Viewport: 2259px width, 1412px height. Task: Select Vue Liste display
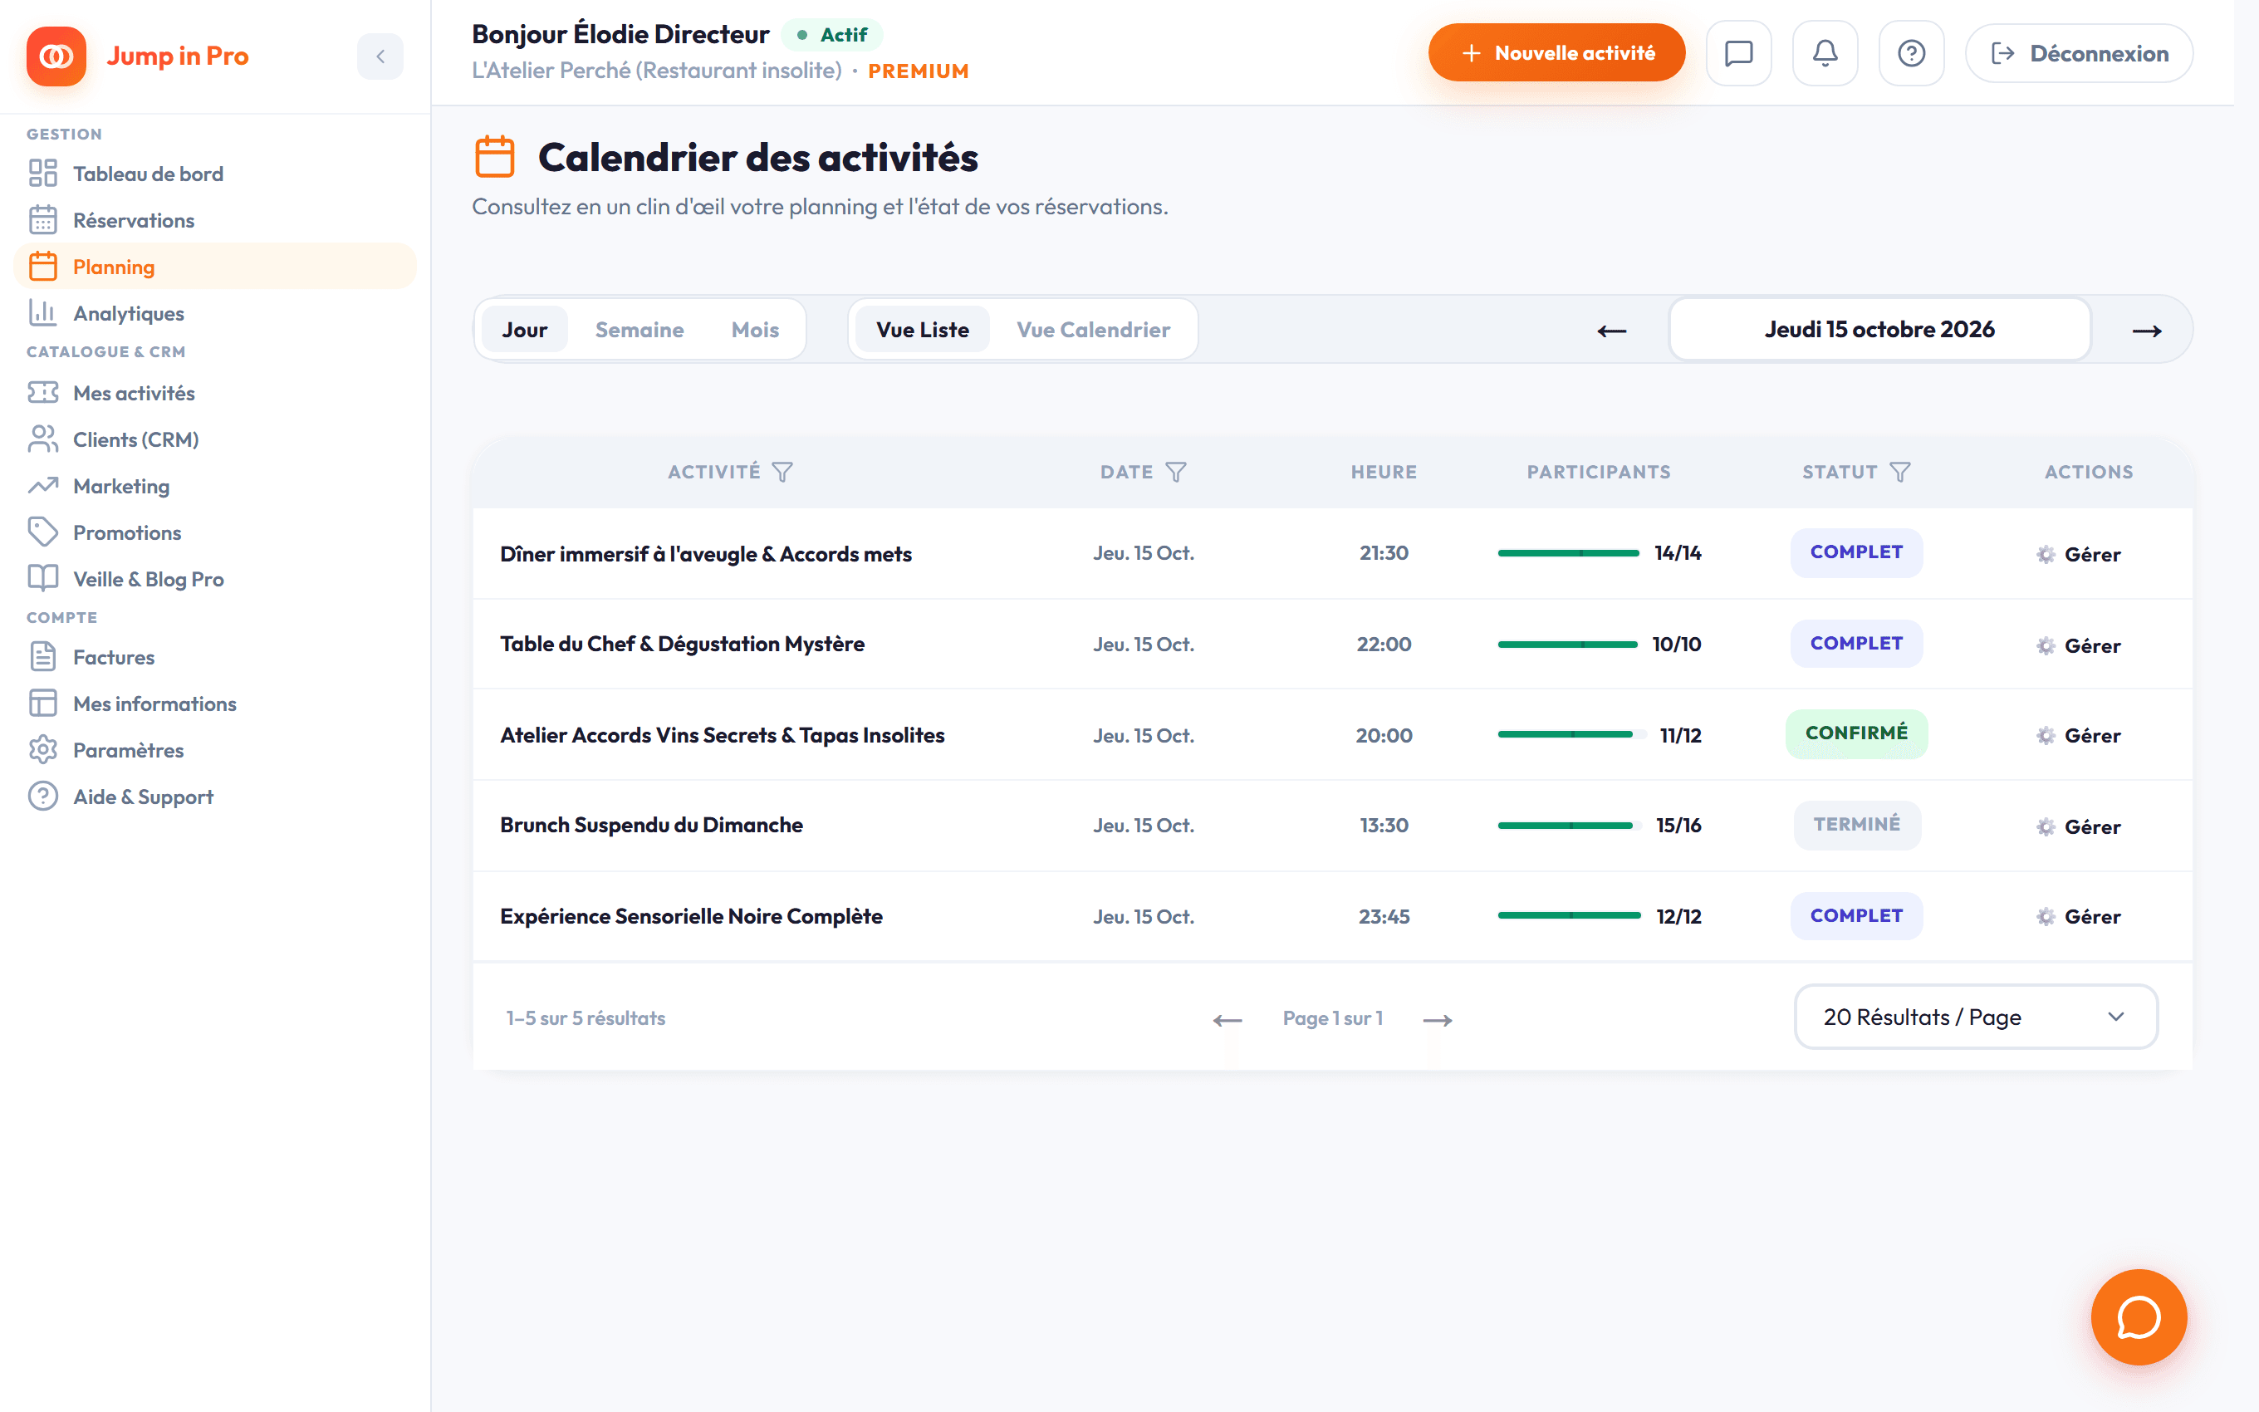coord(922,330)
